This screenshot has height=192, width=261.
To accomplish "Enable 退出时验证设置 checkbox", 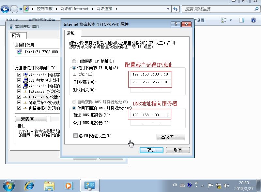I will click(76, 136).
